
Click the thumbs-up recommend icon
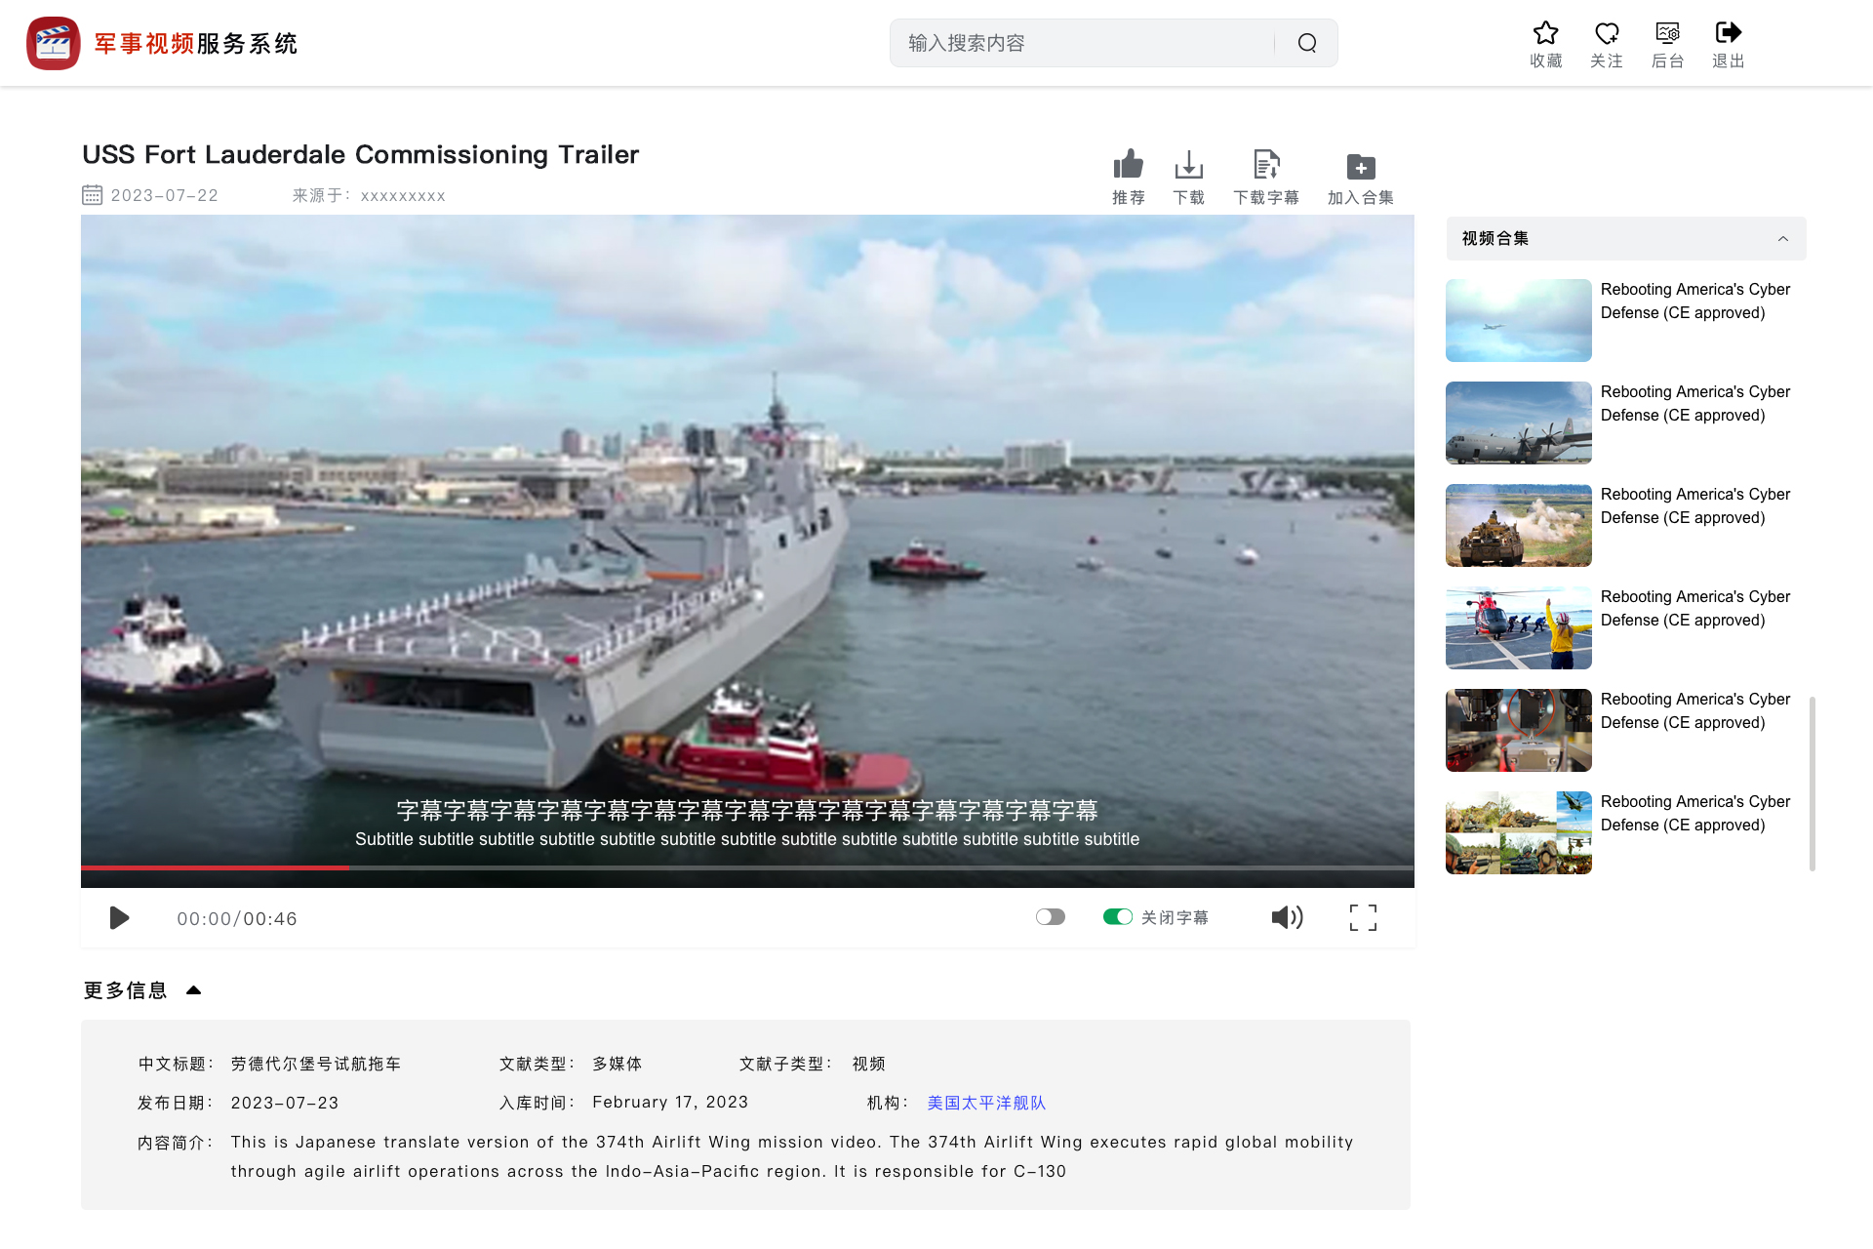pos(1128,165)
